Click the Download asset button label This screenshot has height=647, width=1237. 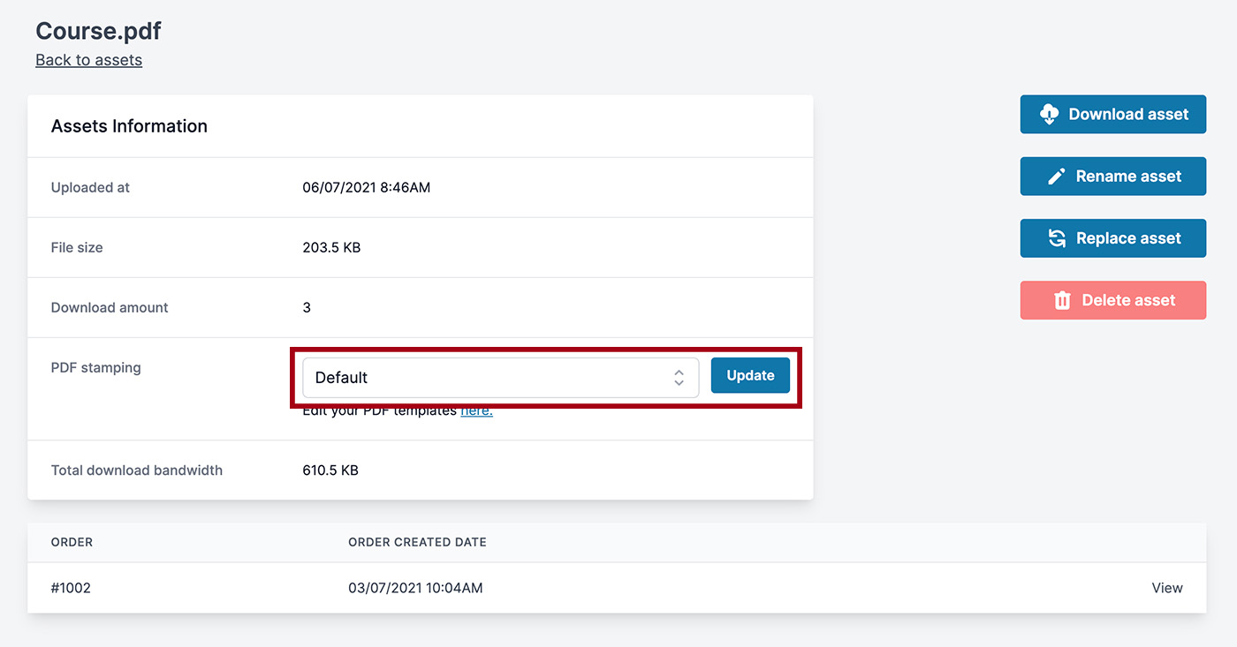tap(1128, 114)
